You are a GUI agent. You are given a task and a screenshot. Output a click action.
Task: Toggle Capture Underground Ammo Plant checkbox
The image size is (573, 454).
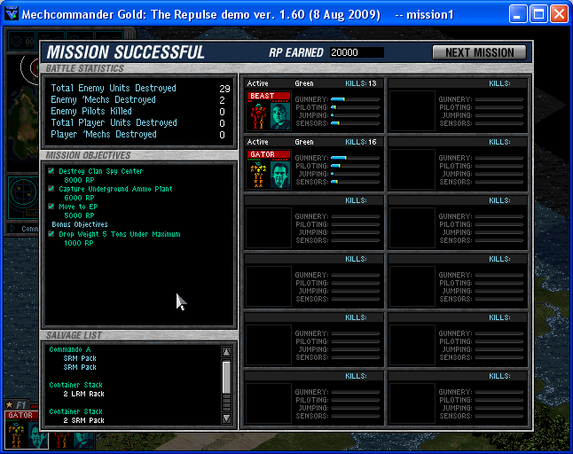pos(51,189)
